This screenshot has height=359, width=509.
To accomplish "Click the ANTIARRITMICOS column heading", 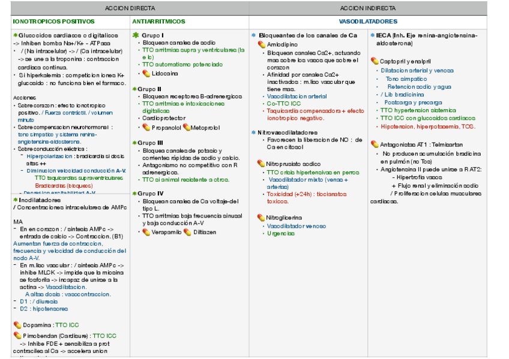I will 158,22.
